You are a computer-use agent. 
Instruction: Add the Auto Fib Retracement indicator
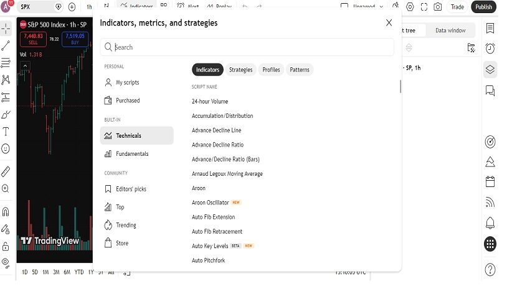(x=217, y=231)
